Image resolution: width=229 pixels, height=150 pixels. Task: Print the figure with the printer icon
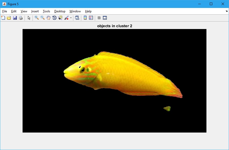(x=21, y=18)
